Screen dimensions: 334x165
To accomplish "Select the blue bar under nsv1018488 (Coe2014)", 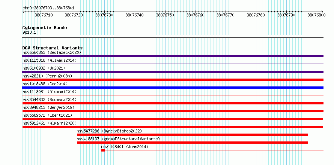I will 173,88.
